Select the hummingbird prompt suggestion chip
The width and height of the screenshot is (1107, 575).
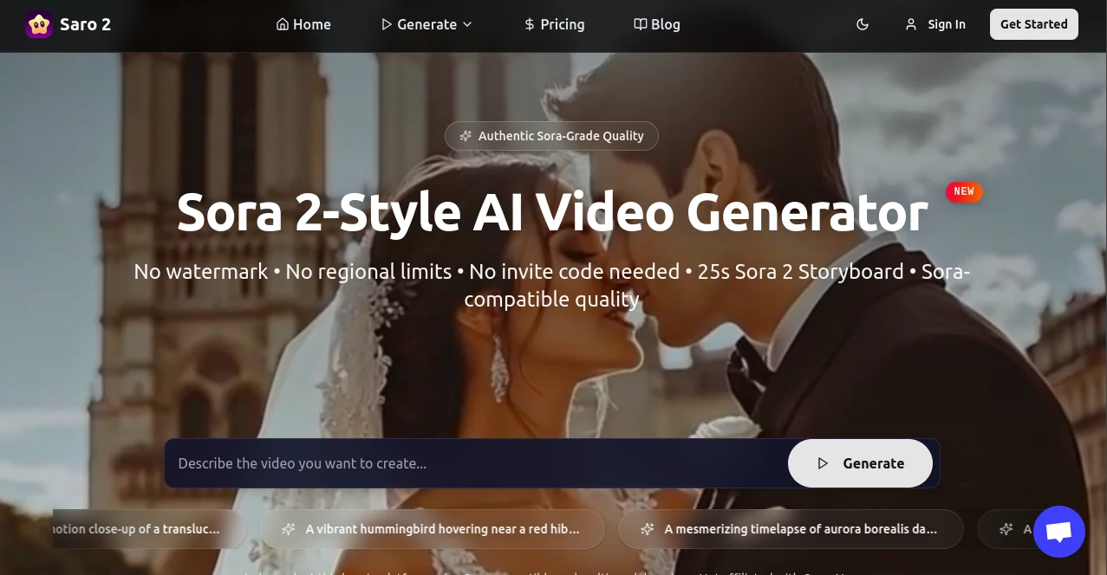(x=433, y=528)
